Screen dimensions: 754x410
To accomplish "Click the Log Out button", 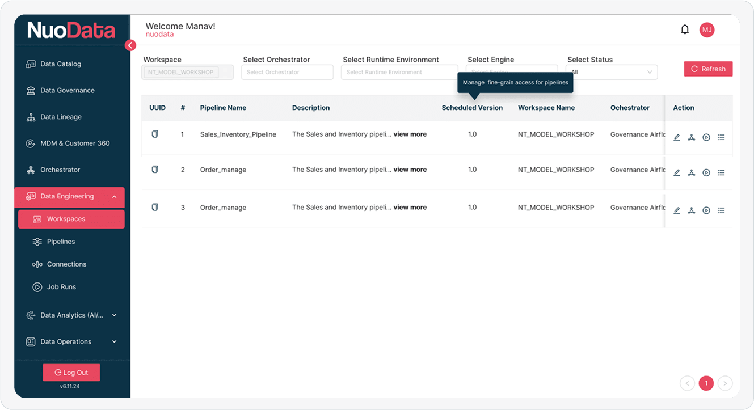I will pos(71,373).
